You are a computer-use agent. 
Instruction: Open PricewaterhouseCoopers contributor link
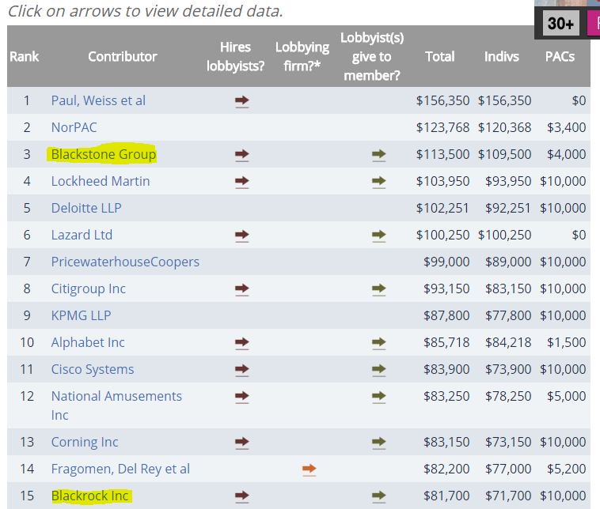(125, 262)
